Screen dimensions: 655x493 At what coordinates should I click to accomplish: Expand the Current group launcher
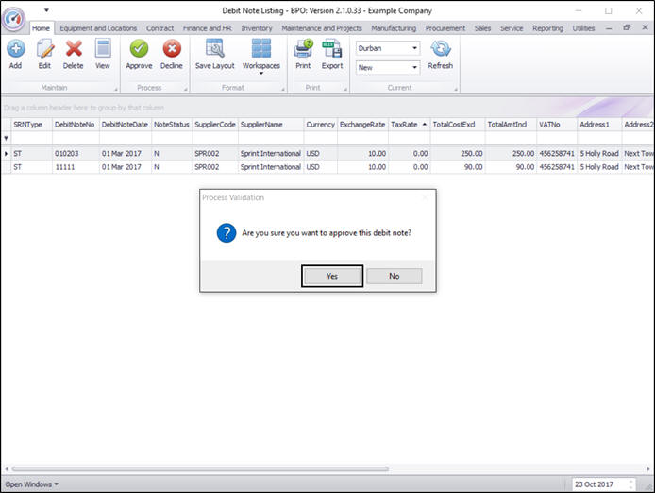(x=456, y=89)
